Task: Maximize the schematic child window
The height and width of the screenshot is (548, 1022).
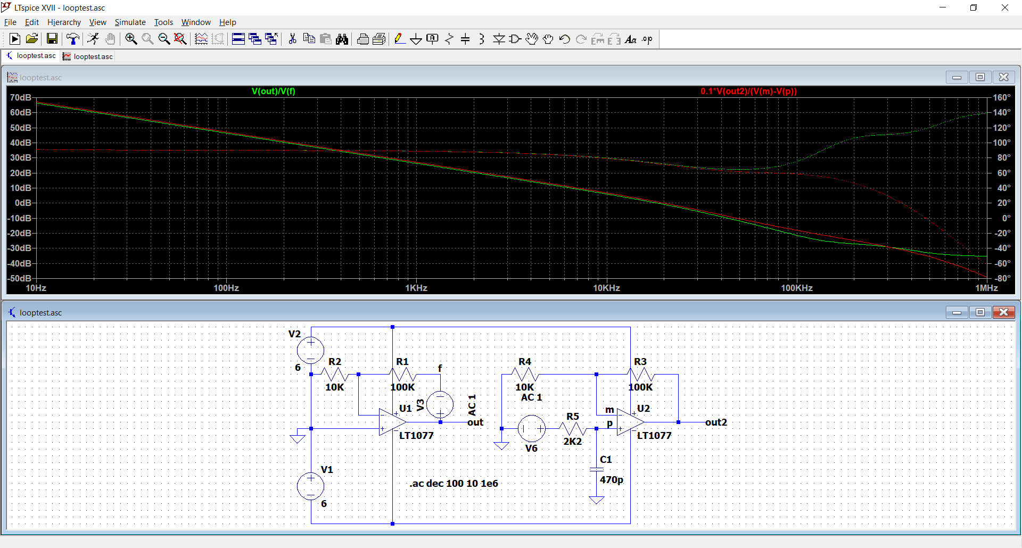Action: click(x=980, y=312)
